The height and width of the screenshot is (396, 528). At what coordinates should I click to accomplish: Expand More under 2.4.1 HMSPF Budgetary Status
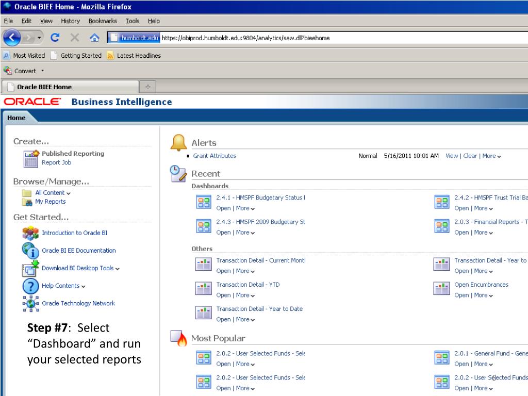coord(245,208)
